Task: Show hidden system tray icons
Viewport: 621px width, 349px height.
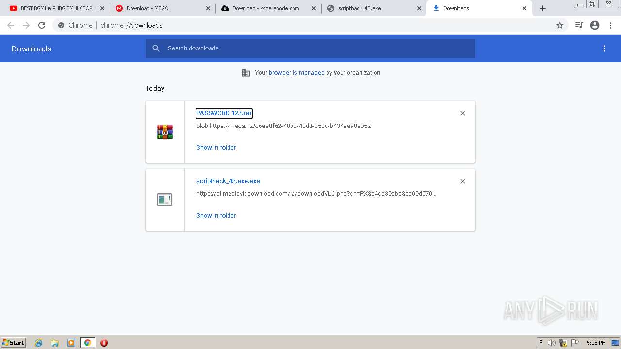Action: [x=541, y=343]
